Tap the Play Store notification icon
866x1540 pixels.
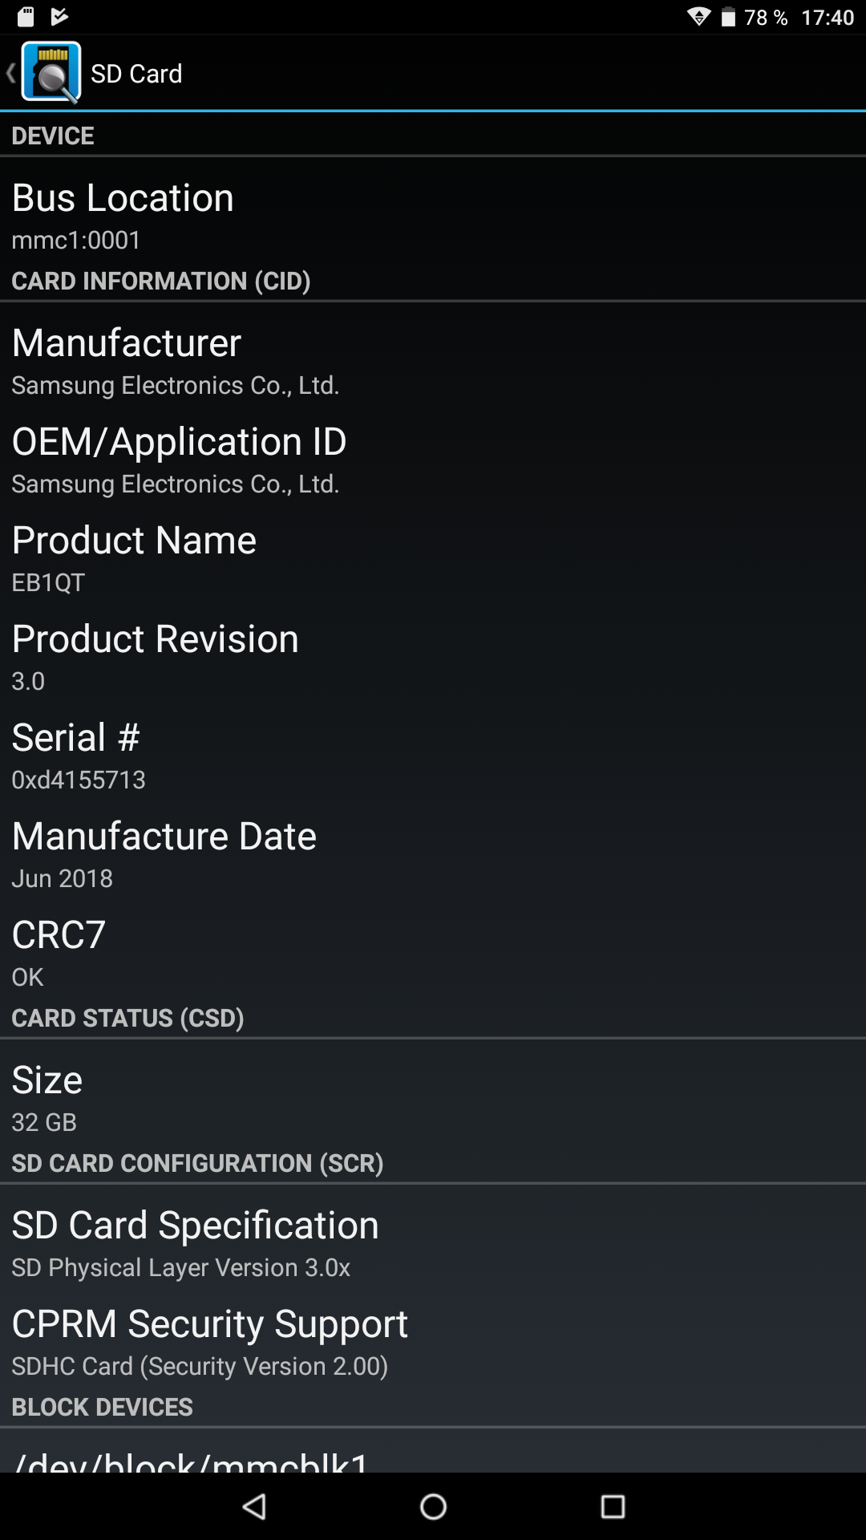[x=59, y=17]
